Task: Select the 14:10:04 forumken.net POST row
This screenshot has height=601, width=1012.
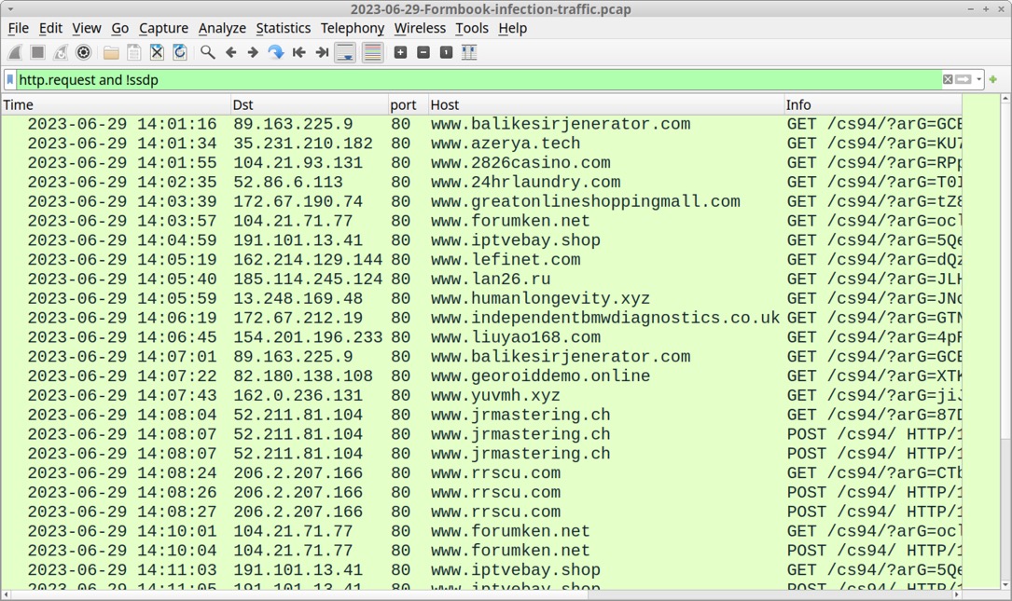Action: click(x=481, y=550)
